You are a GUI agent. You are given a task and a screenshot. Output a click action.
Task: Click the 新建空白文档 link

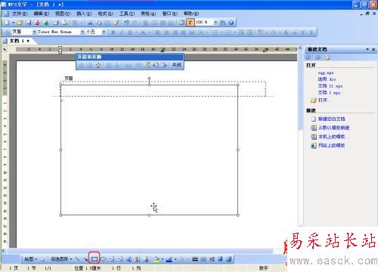tap(331, 119)
